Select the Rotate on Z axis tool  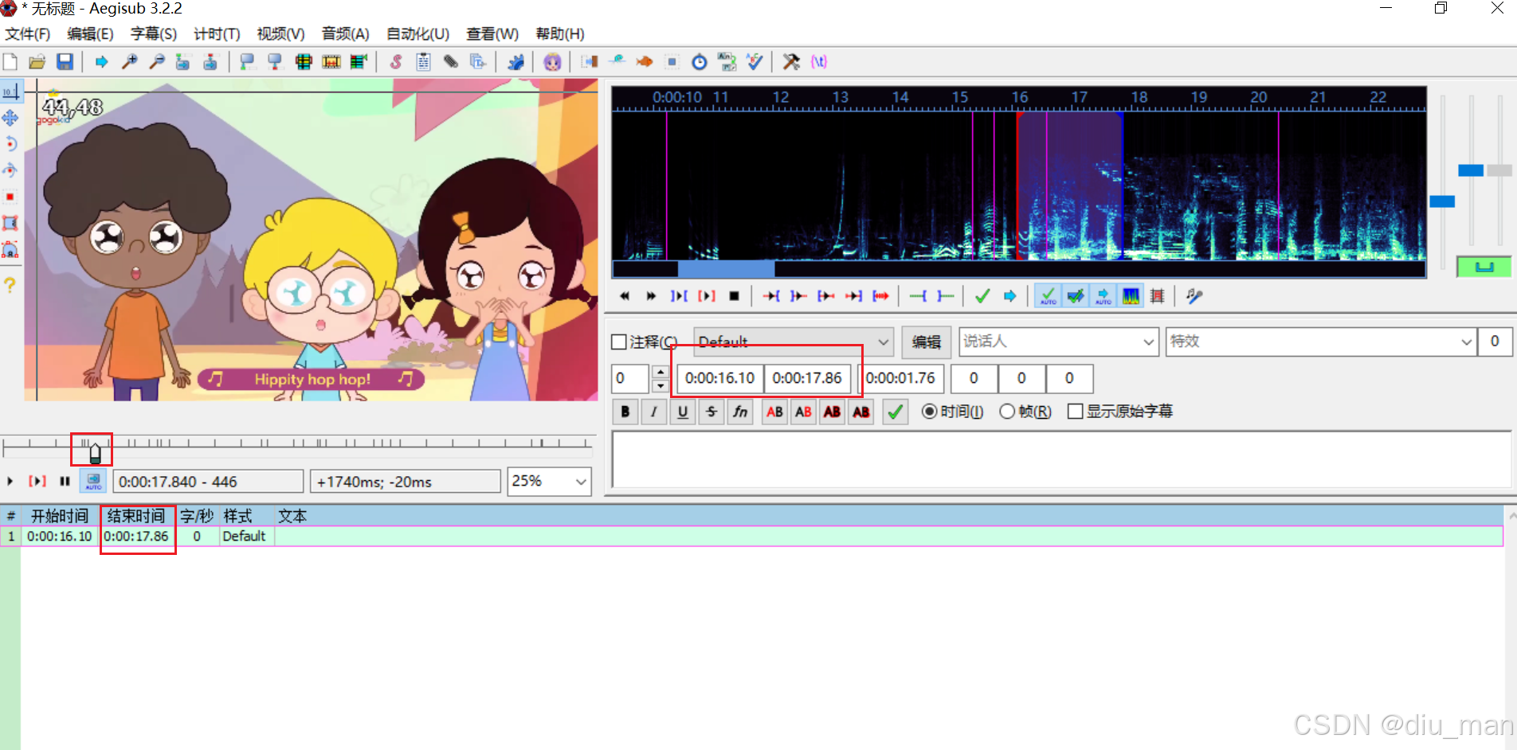coord(10,144)
